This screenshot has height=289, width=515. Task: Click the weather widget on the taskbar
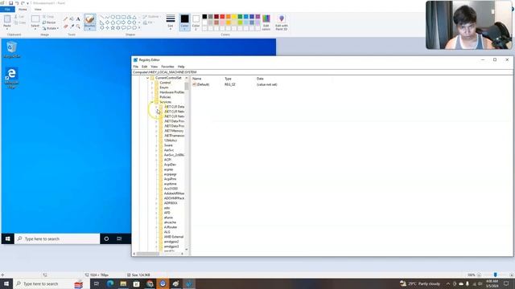[x=420, y=283]
